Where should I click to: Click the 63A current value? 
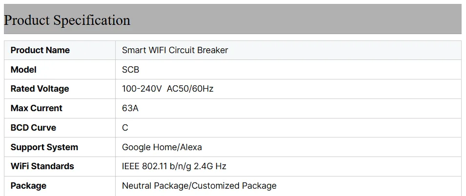coord(130,108)
